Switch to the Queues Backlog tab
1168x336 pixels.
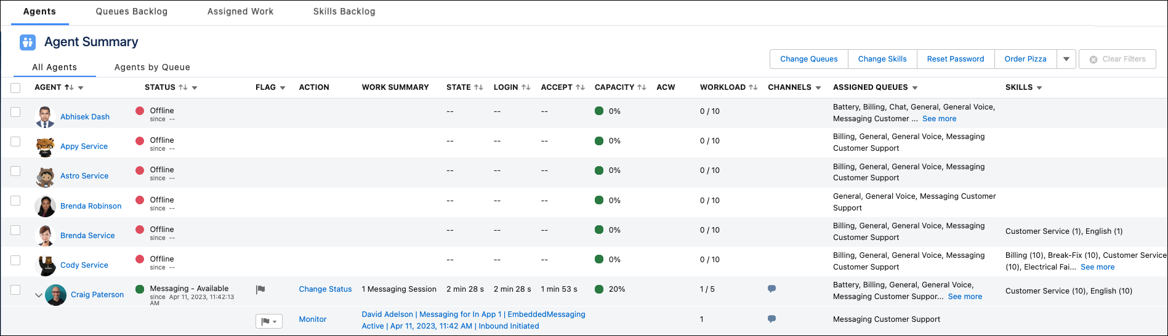[131, 12]
